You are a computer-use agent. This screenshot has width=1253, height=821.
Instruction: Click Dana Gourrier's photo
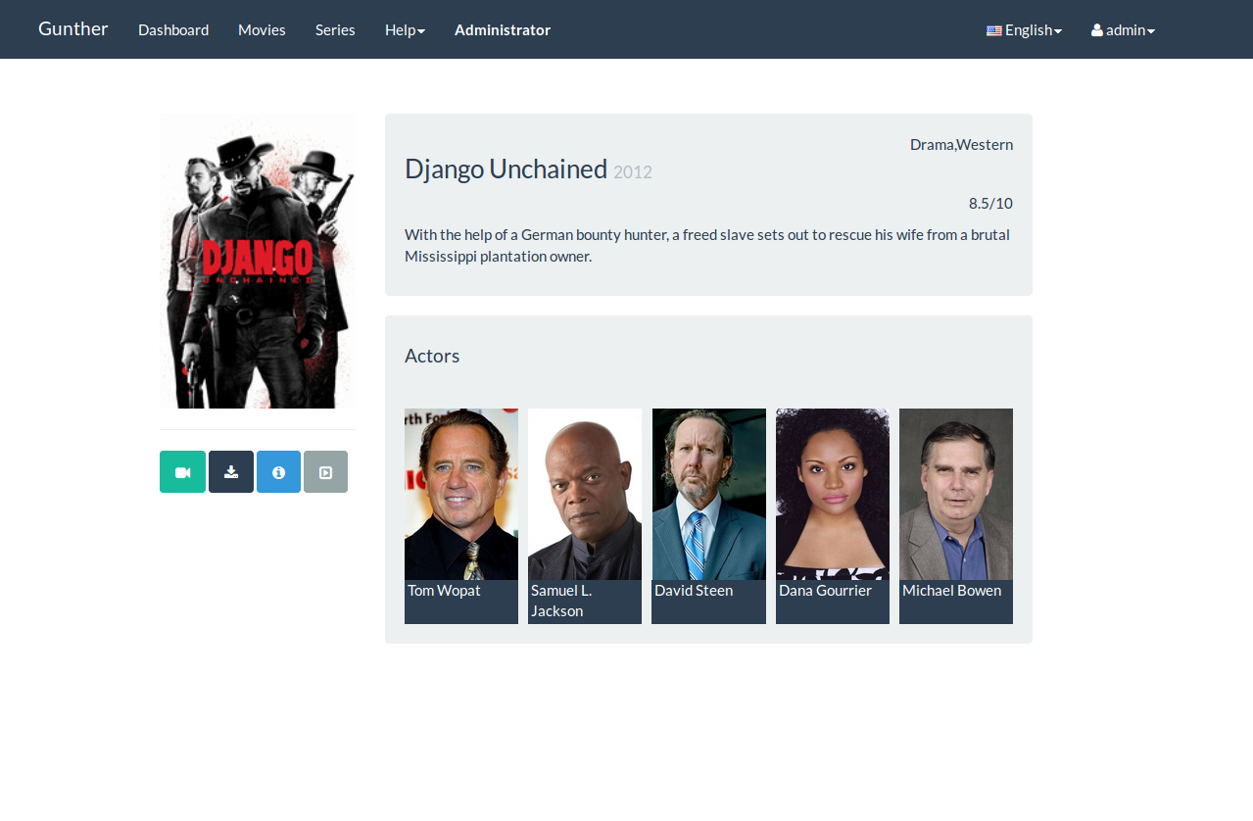(x=833, y=494)
